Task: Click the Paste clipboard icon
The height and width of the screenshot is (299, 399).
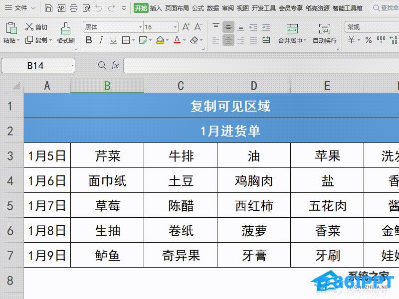Action: (11, 28)
